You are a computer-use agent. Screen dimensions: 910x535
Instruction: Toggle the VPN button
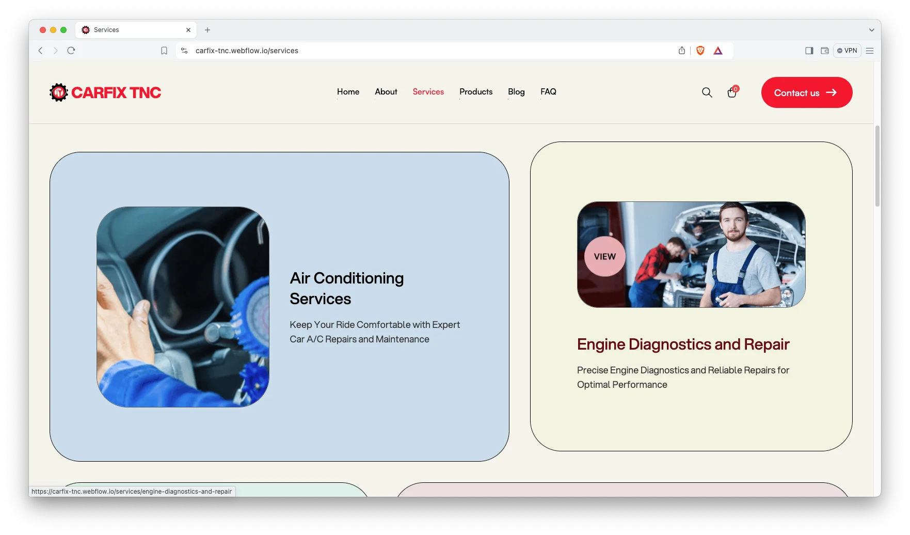[x=847, y=51]
